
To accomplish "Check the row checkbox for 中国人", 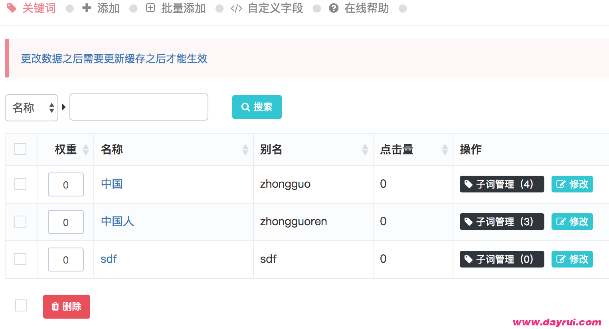I will tap(20, 222).
